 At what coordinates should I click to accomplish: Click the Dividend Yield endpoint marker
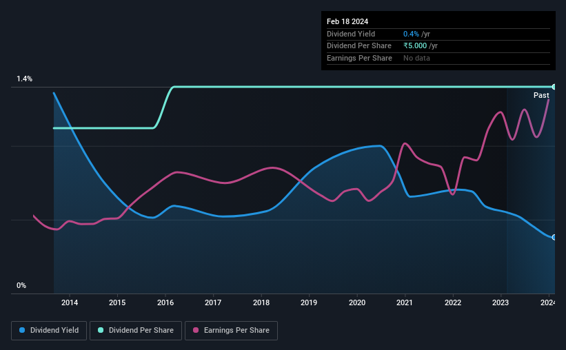[x=554, y=238]
